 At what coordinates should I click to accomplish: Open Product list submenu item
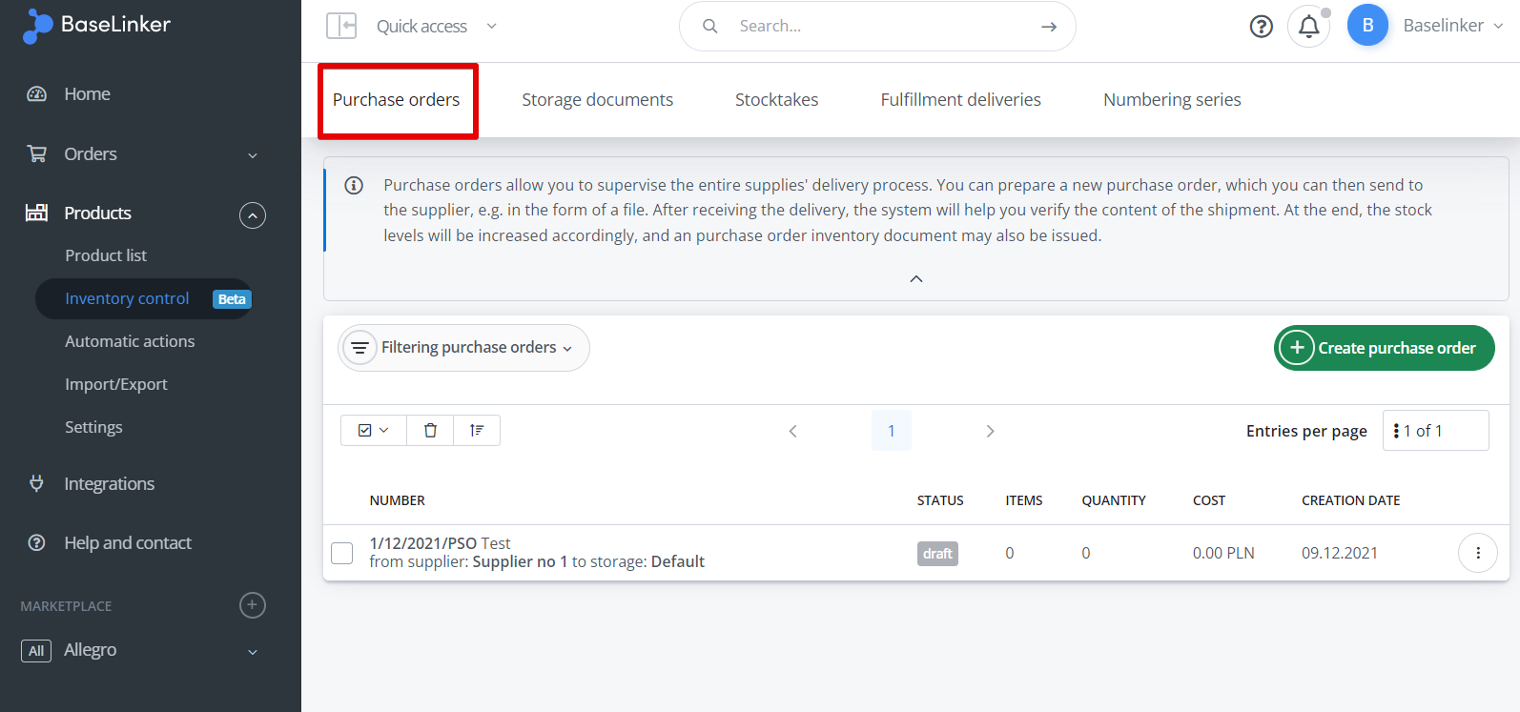point(106,255)
